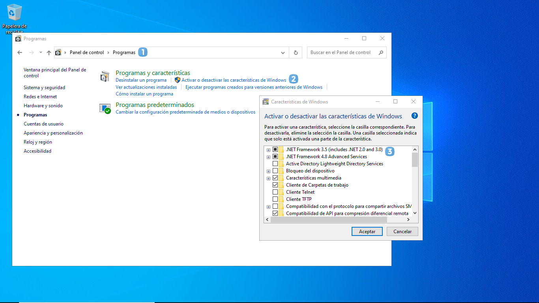The image size is (539, 303).
Task: Uncheck Compatibilidad de API para compresión diferencial
Action: [275, 213]
